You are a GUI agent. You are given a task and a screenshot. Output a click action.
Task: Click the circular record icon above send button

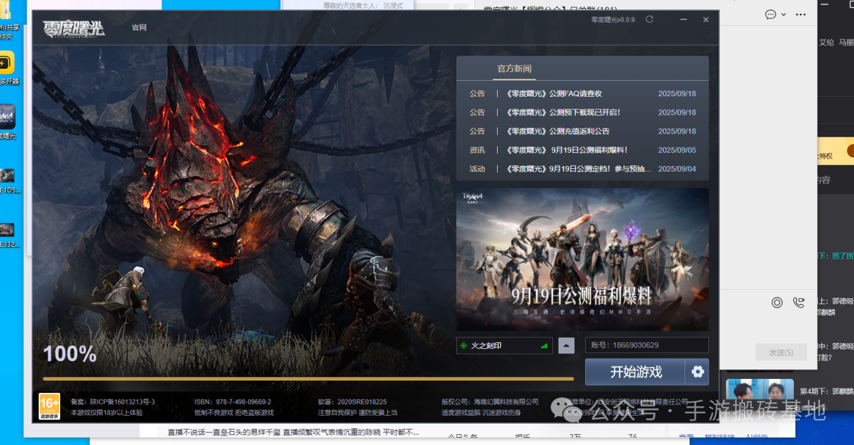coord(777,303)
